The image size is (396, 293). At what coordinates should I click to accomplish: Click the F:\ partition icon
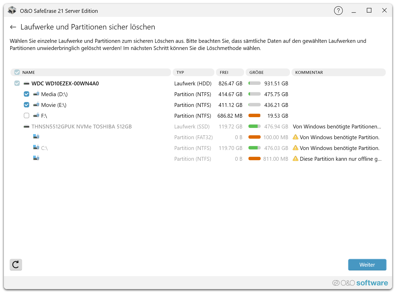click(x=36, y=115)
